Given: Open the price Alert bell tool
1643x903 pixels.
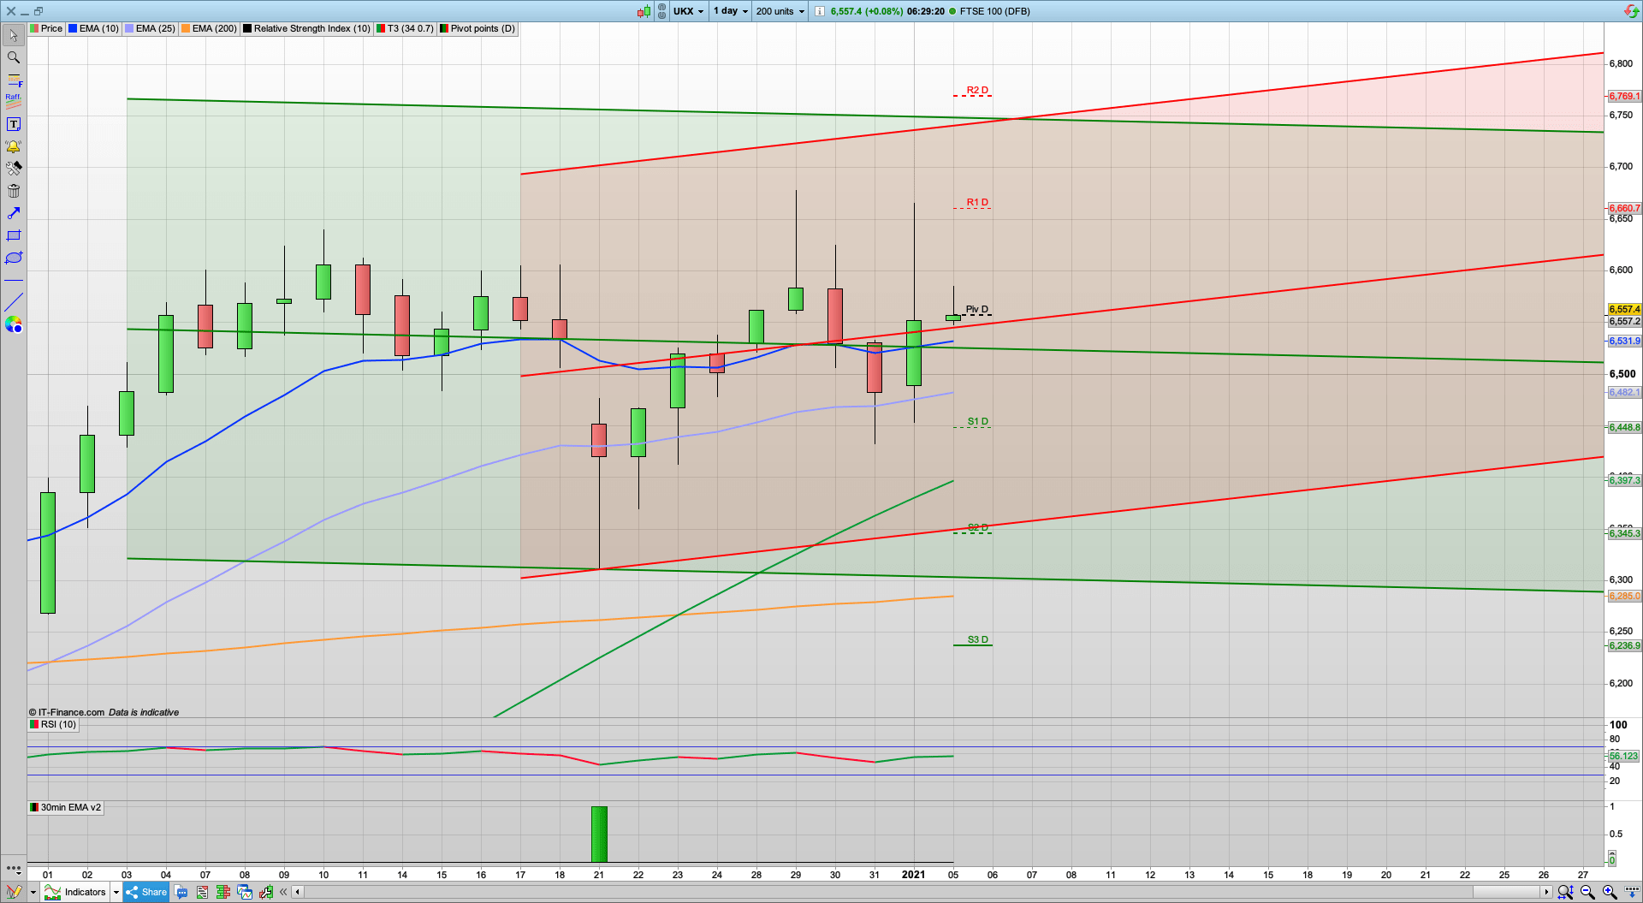Looking at the screenshot, I should pos(13,146).
